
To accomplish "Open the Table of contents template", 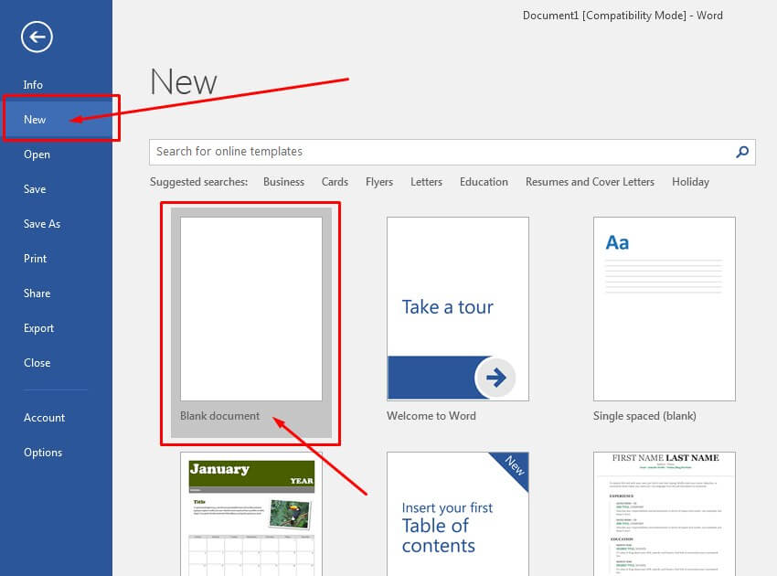I will 457,512.
